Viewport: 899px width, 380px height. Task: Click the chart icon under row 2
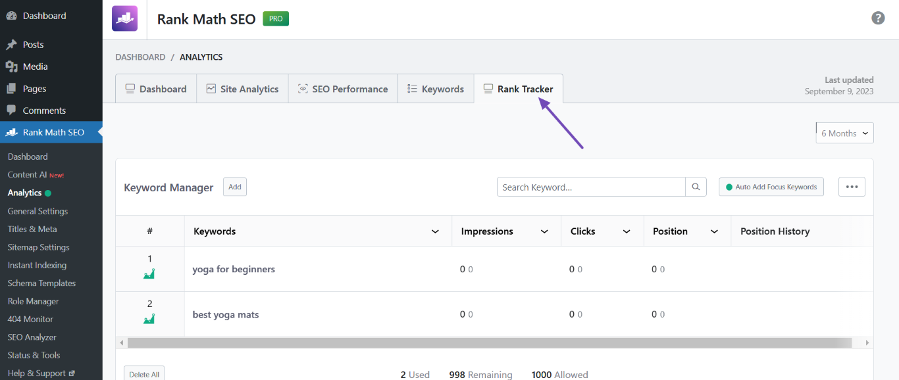(x=149, y=319)
